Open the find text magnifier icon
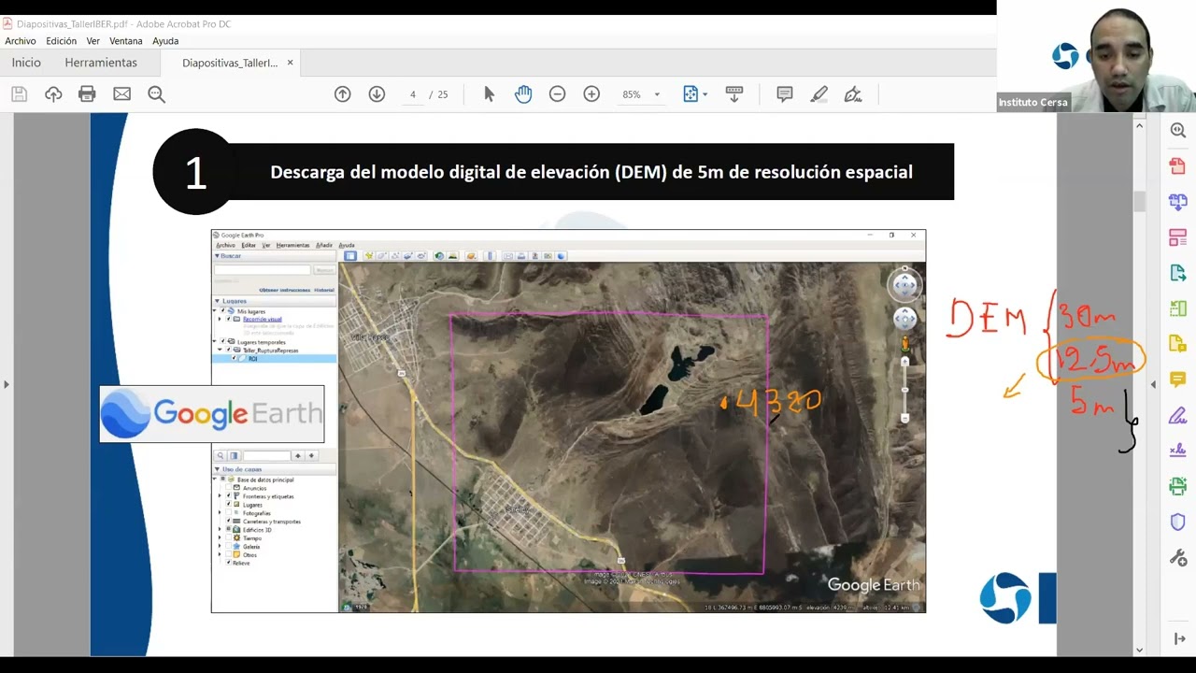 [x=156, y=94]
